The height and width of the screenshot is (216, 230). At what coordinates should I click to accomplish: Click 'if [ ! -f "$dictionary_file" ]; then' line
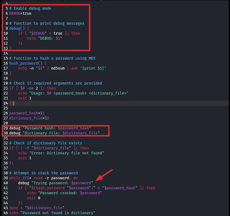click(49, 148)
